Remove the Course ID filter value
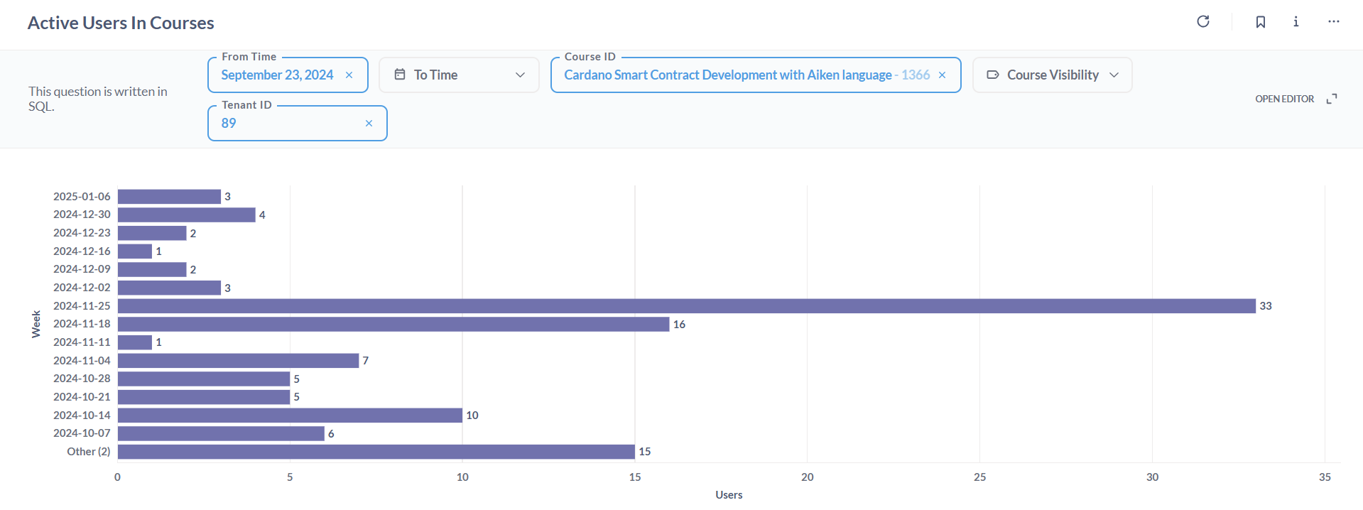The height and width of the screenshot is (510, 1363). pyautogui.click(x=942, y=75)
